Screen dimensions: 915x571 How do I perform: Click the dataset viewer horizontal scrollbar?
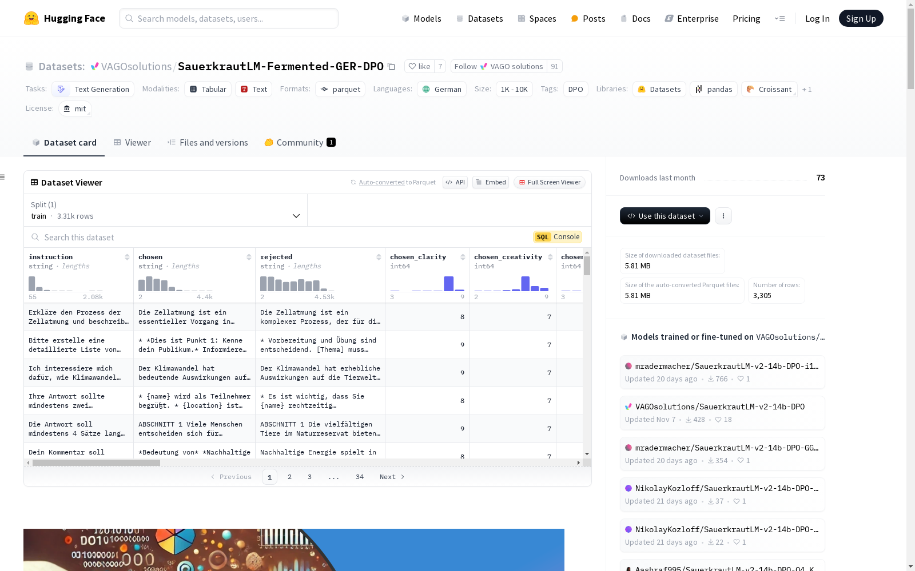96,463
